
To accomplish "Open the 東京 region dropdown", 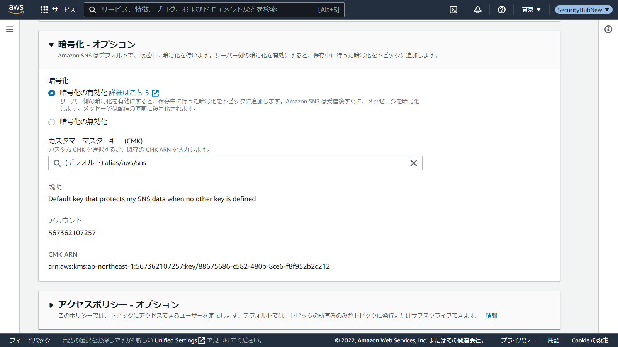I will [531, 10].
